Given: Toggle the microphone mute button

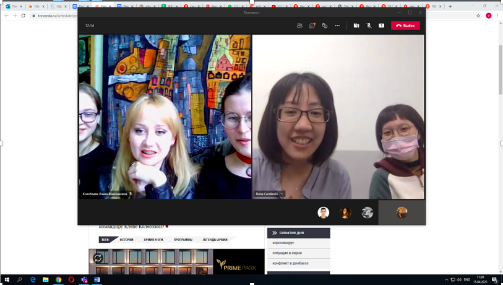Looking at the screenshot, I should click(369, 25).
